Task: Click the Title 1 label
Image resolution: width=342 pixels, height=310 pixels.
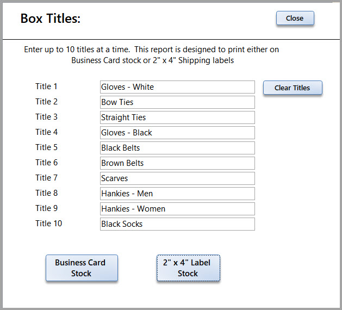Action: pos(46,86)
